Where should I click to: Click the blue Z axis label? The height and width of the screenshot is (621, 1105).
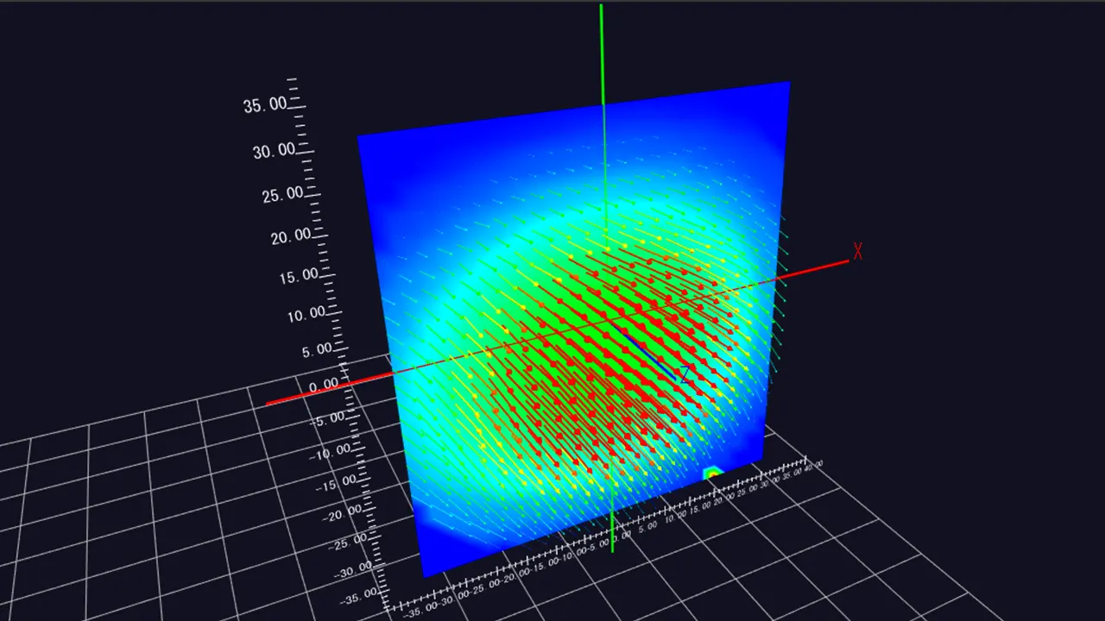(685, 375)
